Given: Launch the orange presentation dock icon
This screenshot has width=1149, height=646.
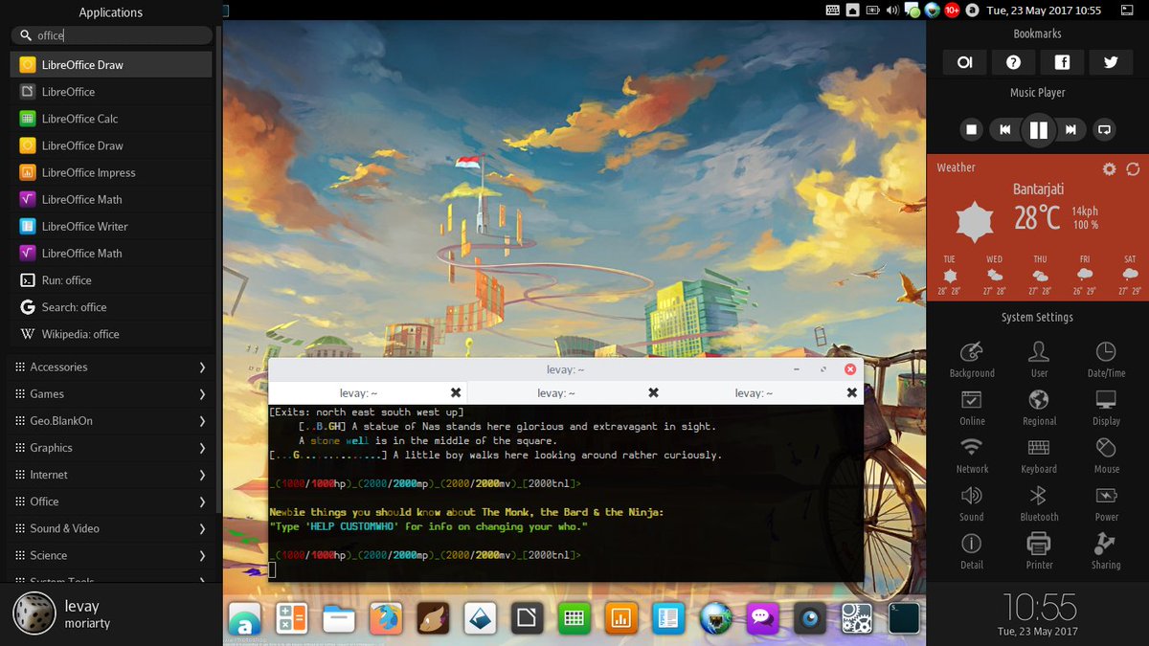Looking at the screenshot, I should tap(620, 619).
